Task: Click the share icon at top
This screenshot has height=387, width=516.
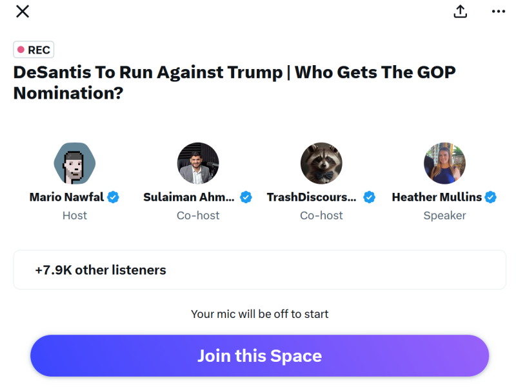Action: [460, 12]
